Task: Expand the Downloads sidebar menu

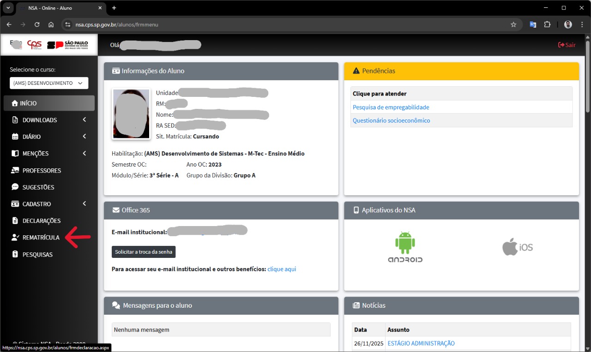Action: tap(48, 120)
